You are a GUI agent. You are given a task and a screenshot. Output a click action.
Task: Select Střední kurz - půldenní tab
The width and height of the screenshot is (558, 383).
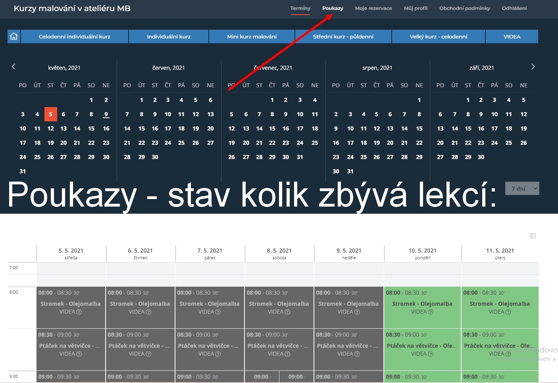(343, 36)
